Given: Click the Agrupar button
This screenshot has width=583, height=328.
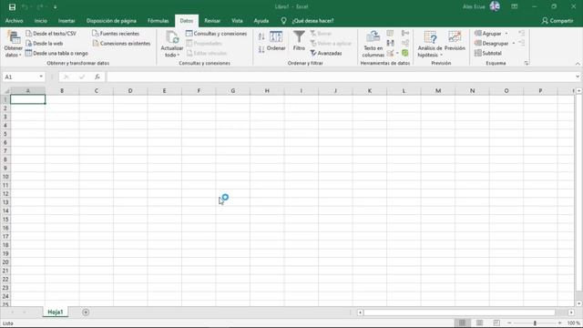Looking at the screenshot, I should click(x=488, y=34).
